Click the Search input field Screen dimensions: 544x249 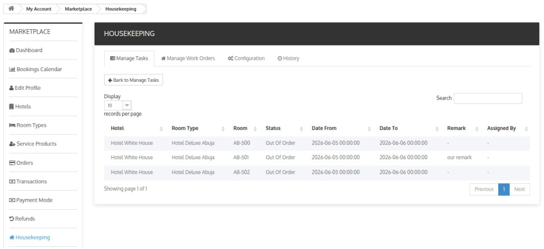click(x=488, y=98)
